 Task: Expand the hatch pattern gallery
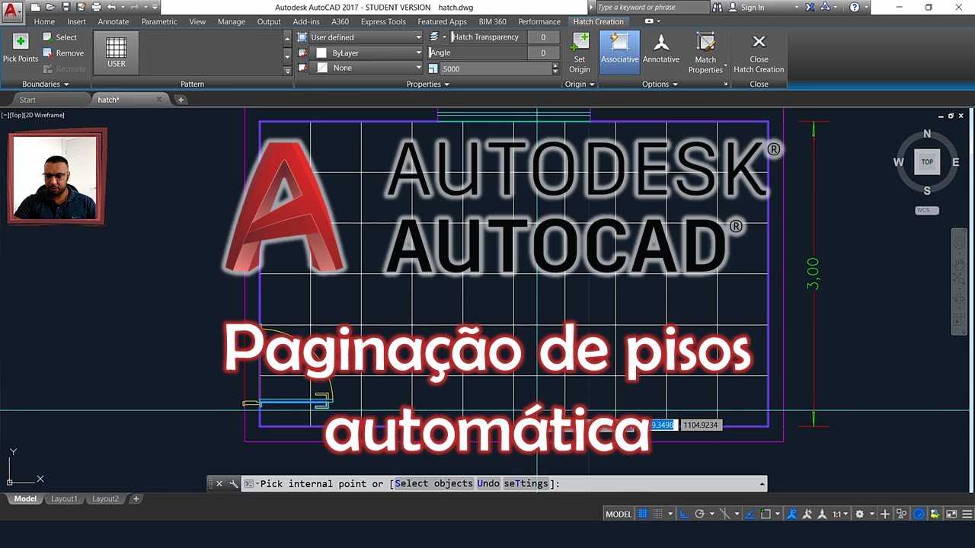288,71
